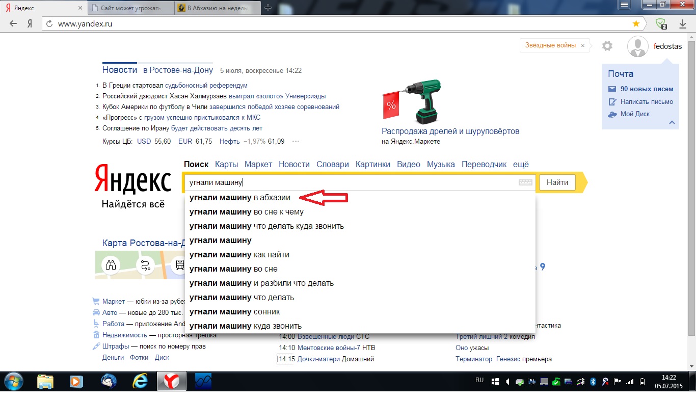Open the green Protect shield icon
The width and height of the screenshot is (696, 400).
pyautogui.click(x=661, y=23)
